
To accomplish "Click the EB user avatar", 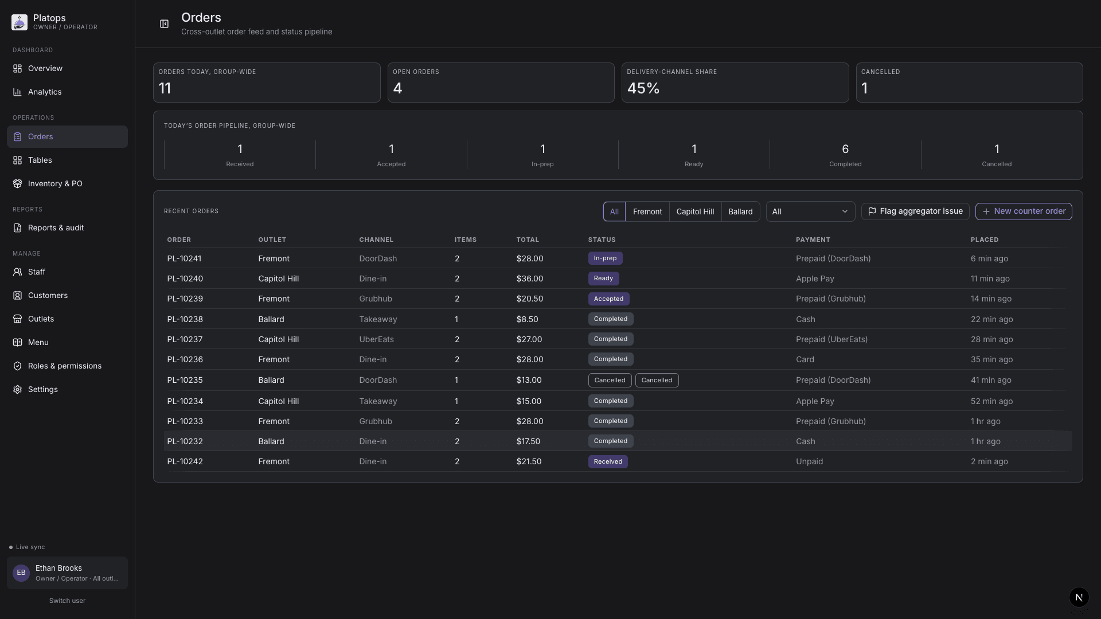I will pyautogui.click(x=21, y=573).
